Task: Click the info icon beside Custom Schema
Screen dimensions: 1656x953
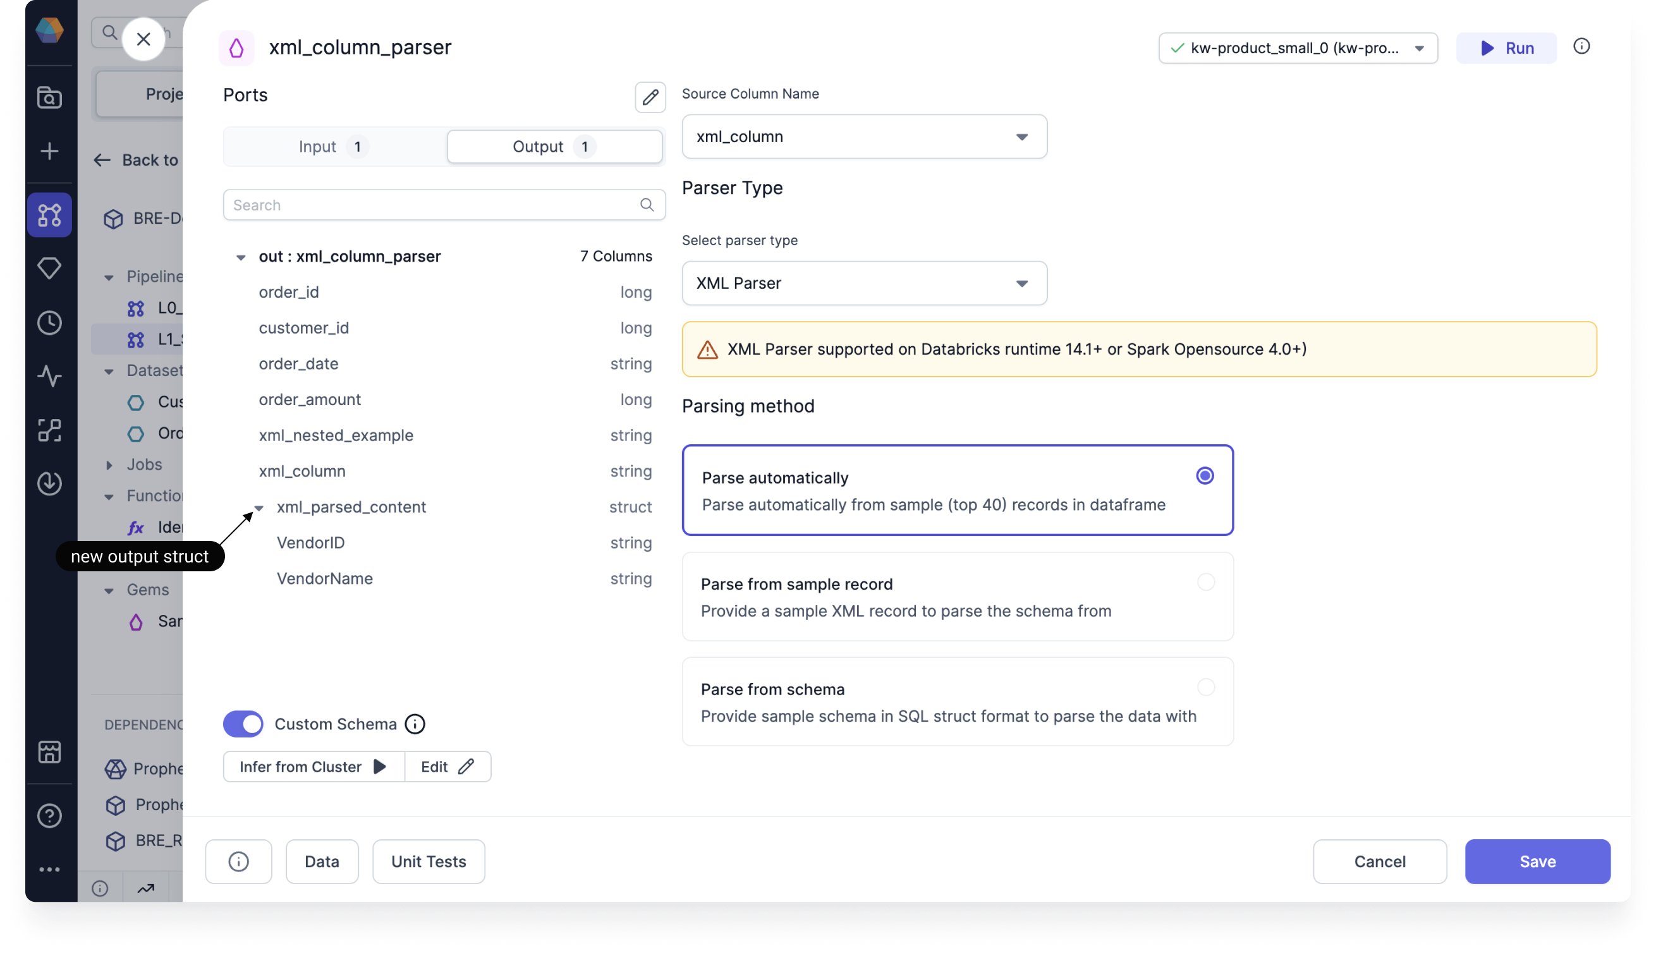Action: tap(415, 724)
